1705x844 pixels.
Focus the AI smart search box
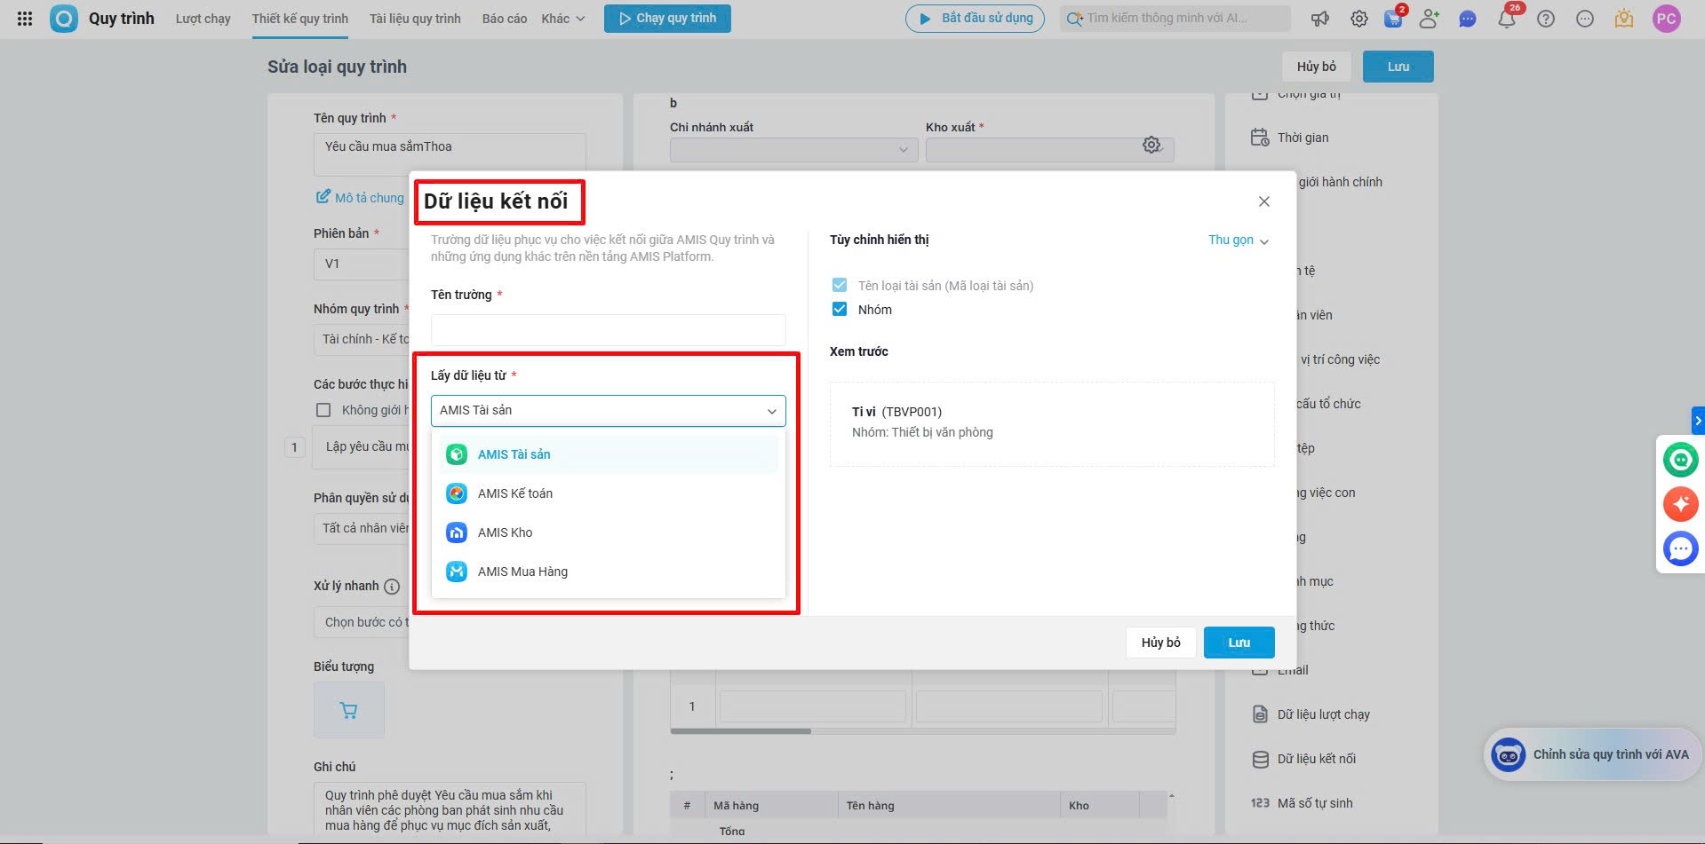[1175, 19]
